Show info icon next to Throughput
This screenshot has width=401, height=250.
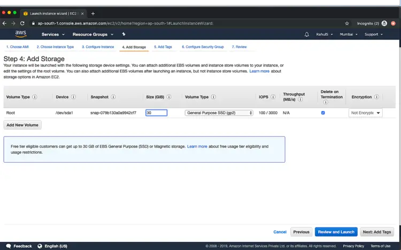pyautogui.click(x=300, y=99)
